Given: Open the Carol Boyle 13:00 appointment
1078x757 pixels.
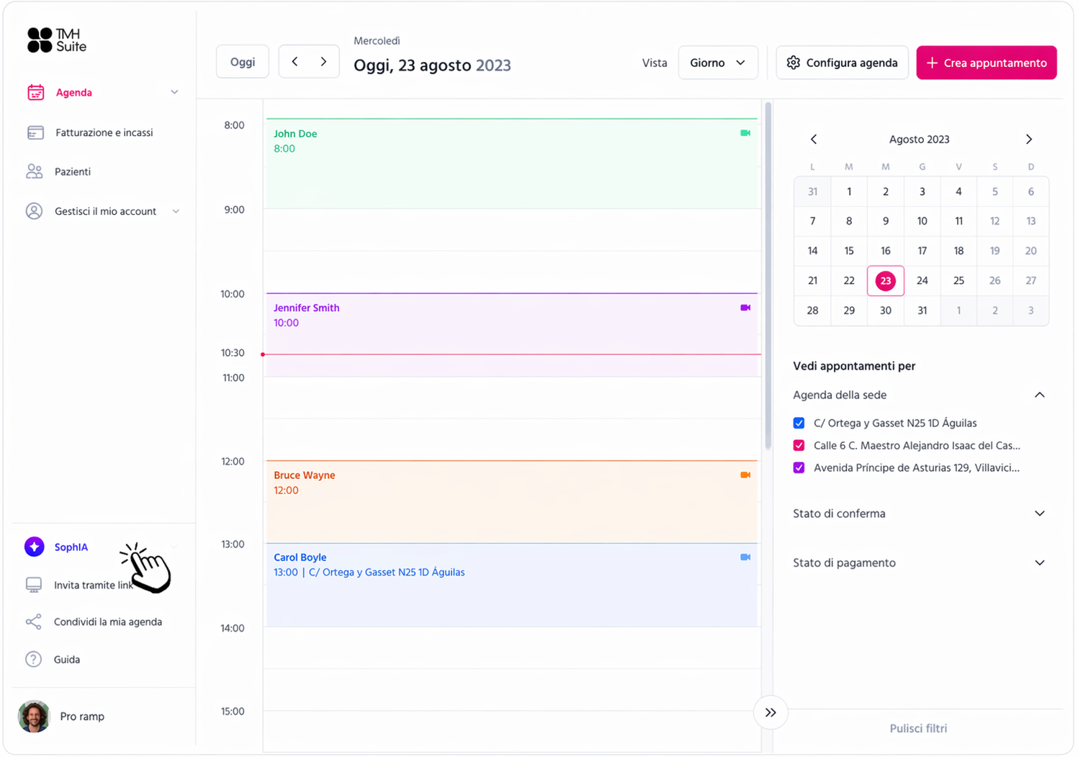Looking at the screenshot, I should [512, 585].
